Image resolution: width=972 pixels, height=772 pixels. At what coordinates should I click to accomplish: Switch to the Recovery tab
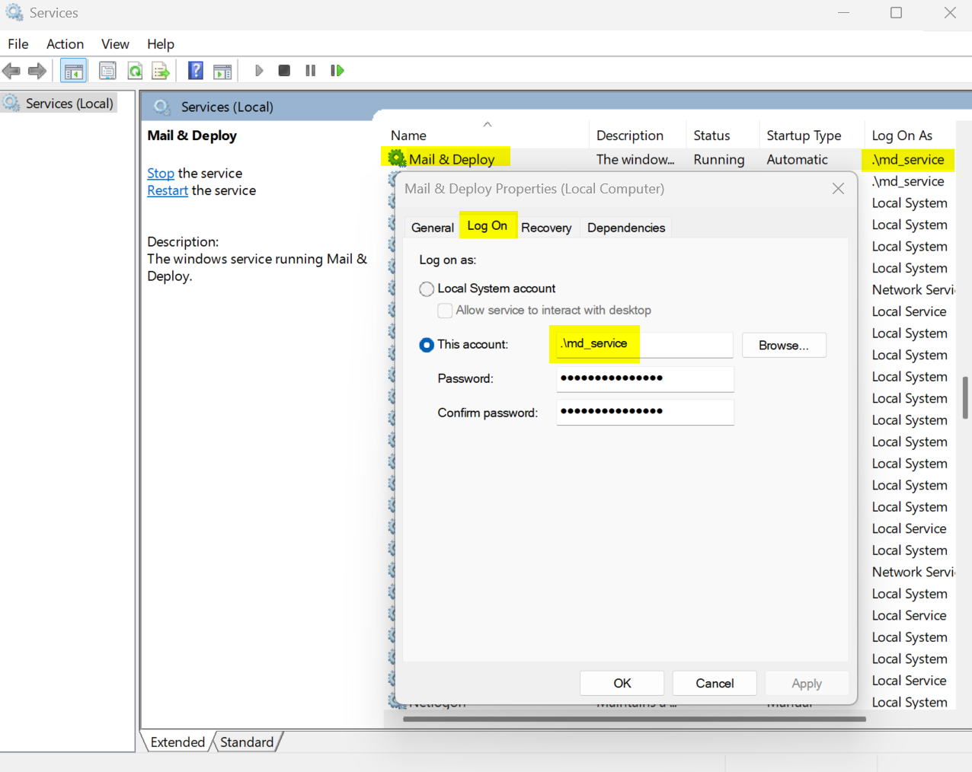click(x=546, y=228)
